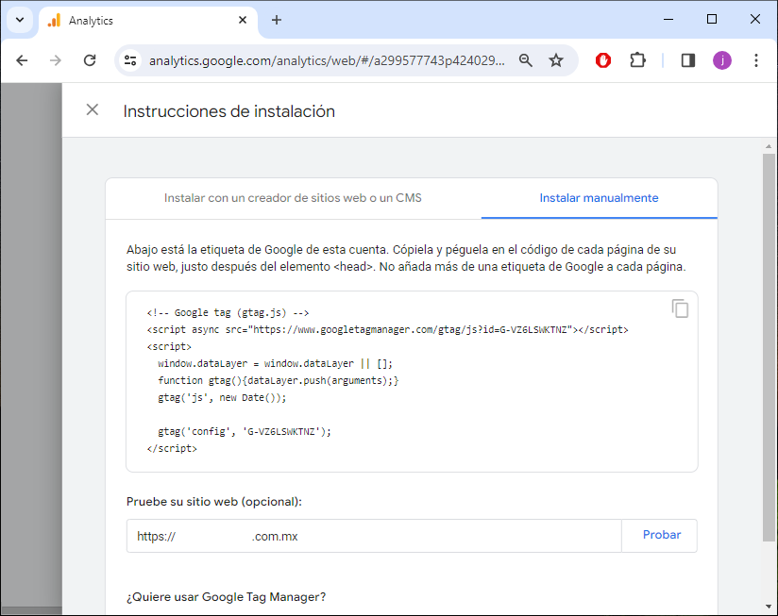
Task: Close the Analytics browser tab
Action: coord(244,20)
